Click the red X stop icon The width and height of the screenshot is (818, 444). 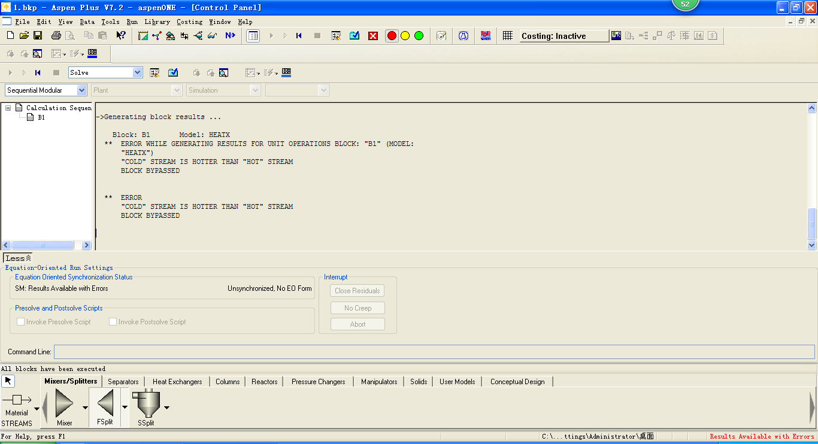point(373,36)
